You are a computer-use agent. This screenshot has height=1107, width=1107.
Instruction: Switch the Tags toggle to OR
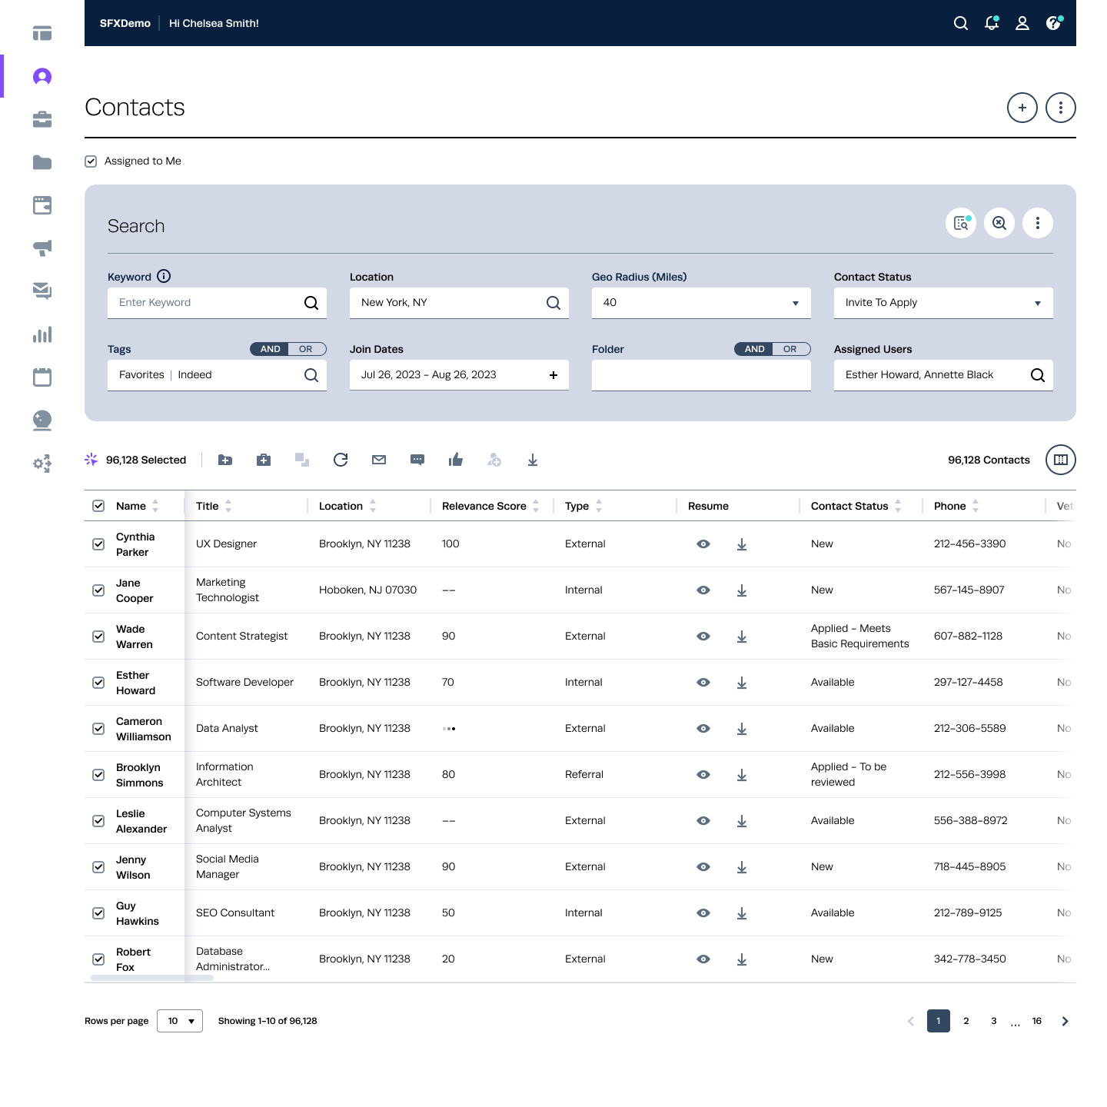coord(307,349)
